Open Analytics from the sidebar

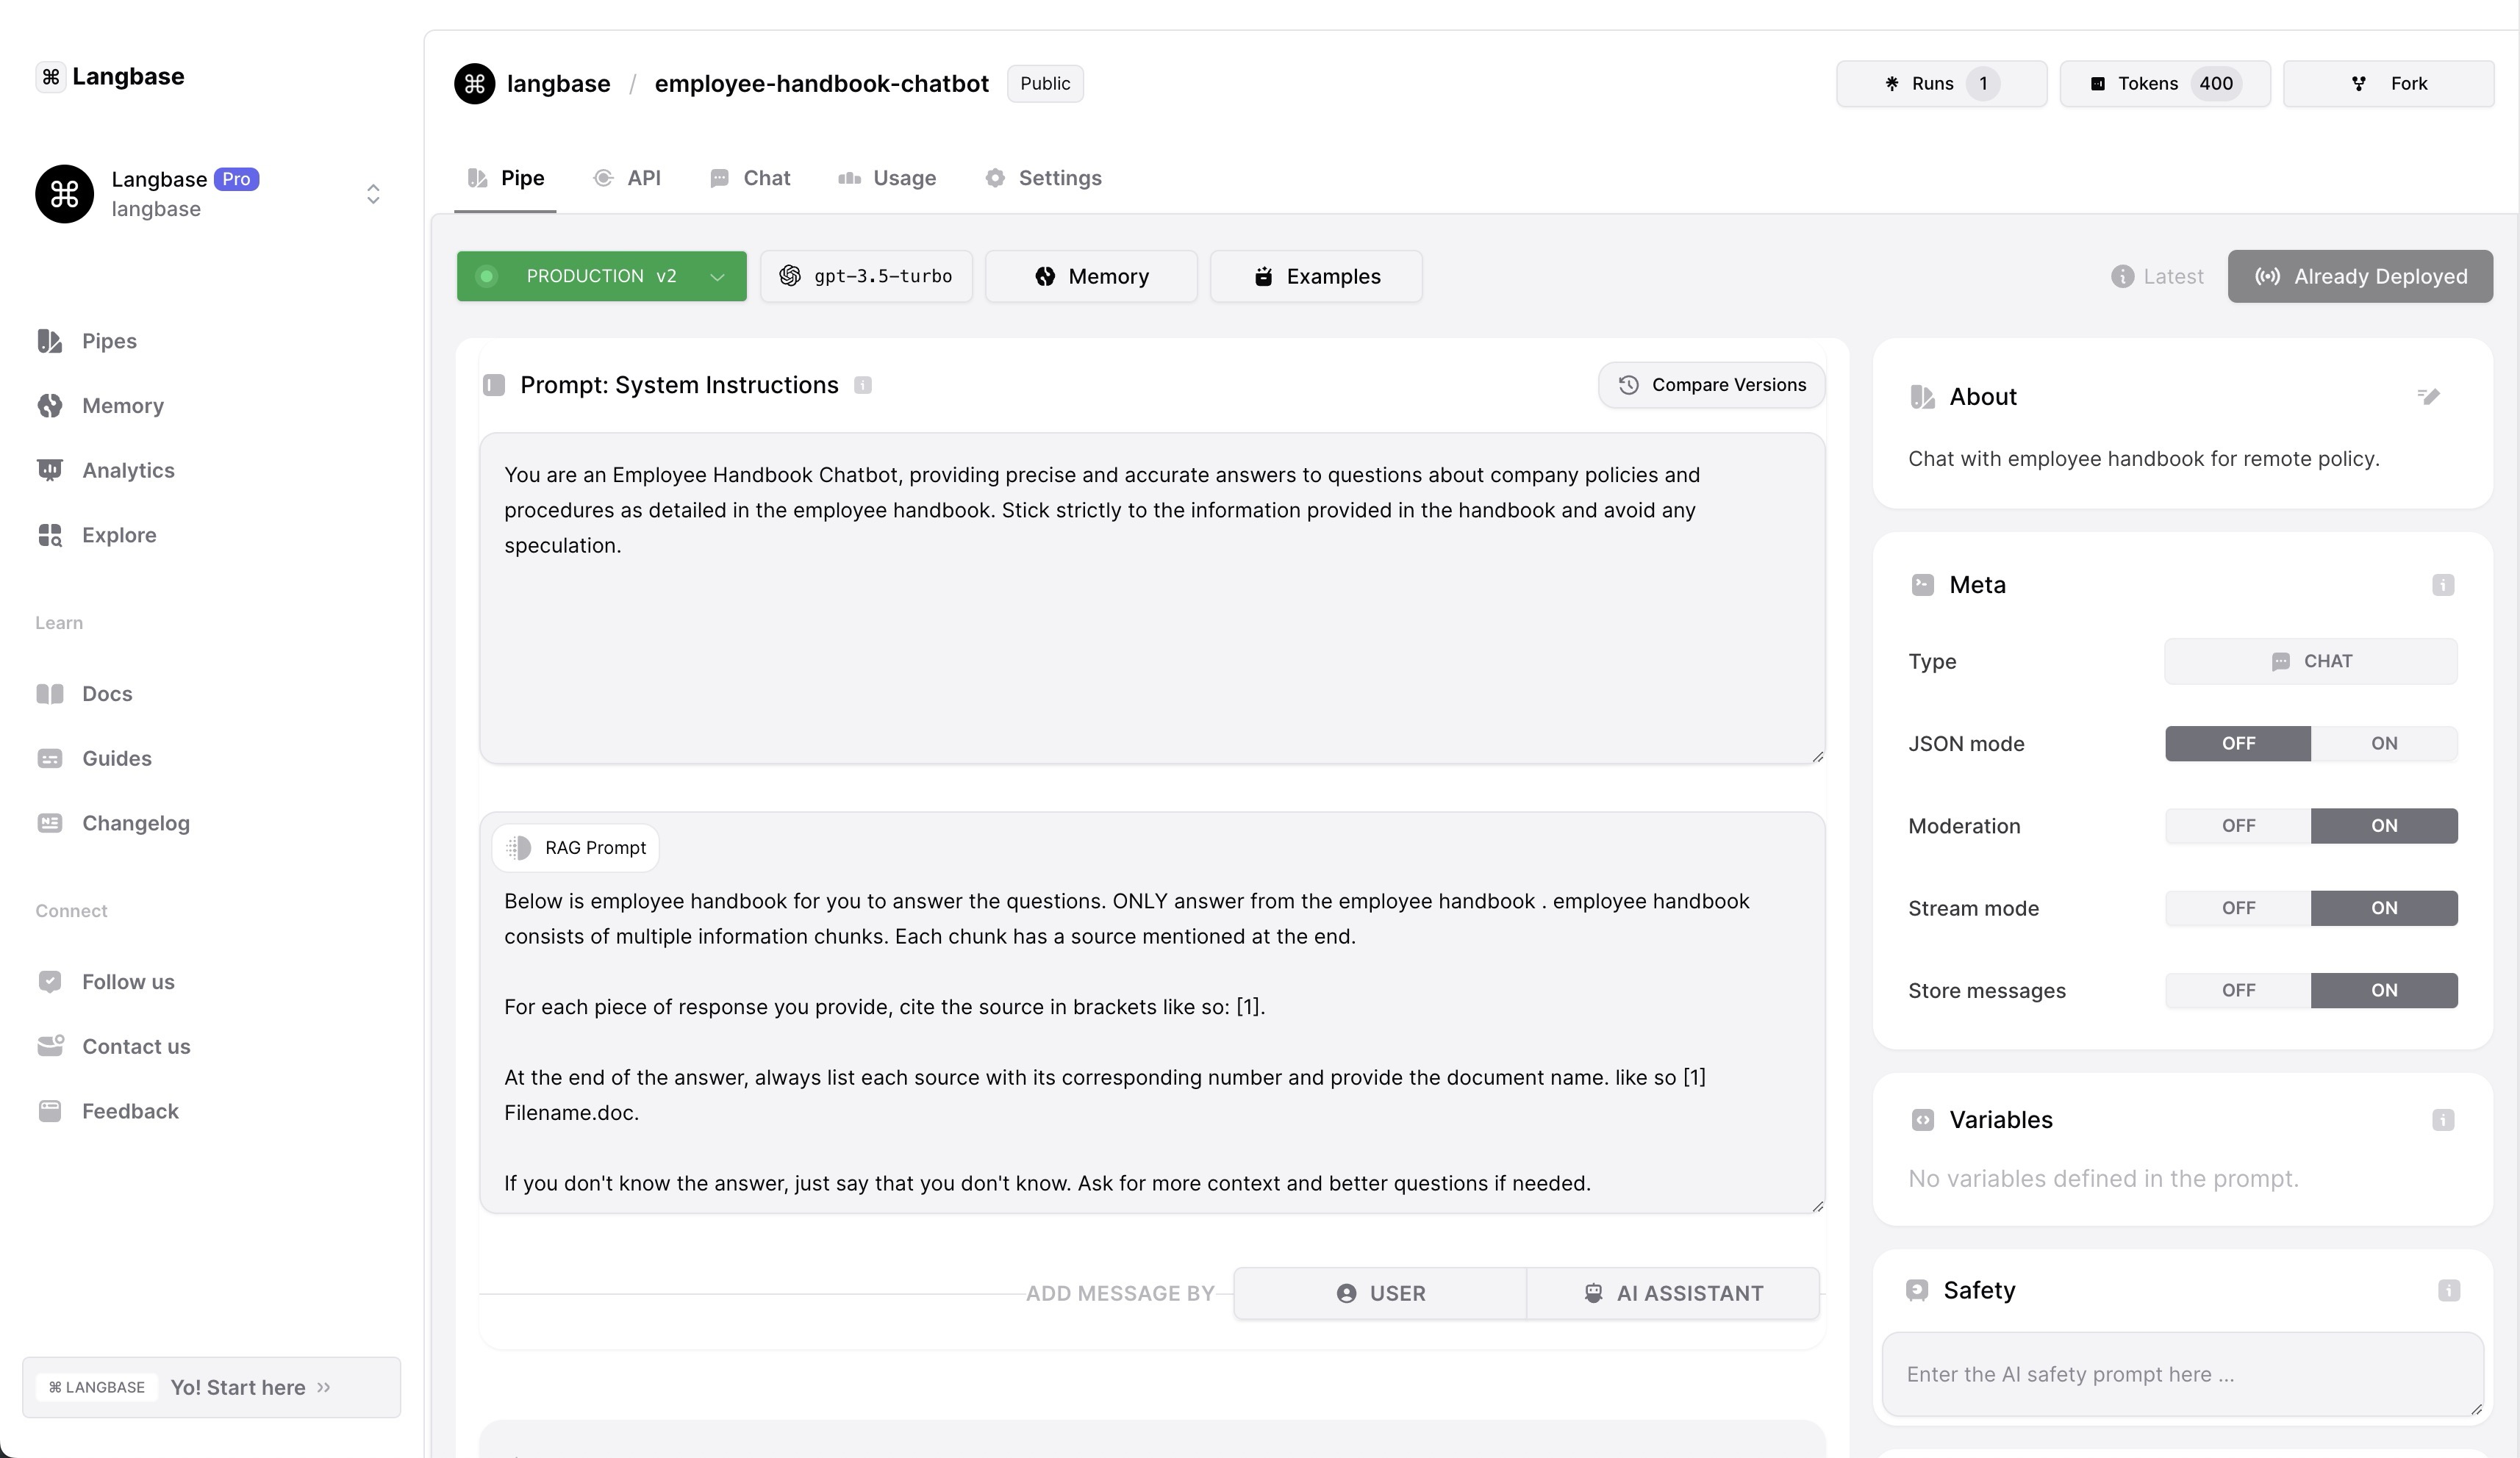(128, 470)
